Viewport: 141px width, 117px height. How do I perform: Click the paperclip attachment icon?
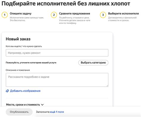pos(7,91)
